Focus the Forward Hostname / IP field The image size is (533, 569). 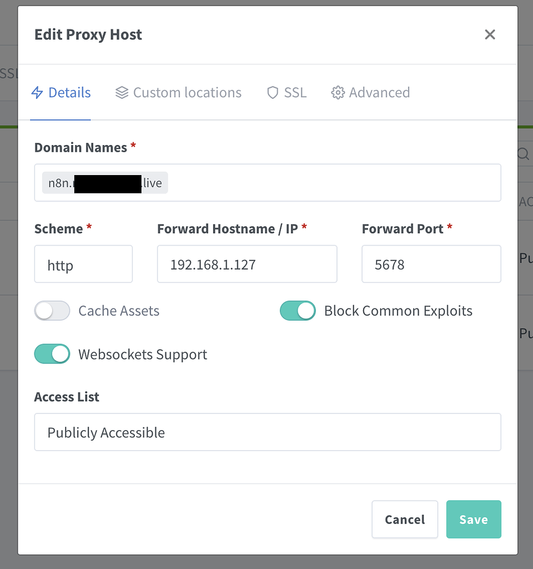coord(247,264)
